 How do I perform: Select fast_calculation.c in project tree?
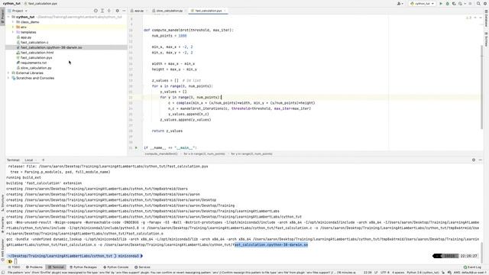point(34,43)
